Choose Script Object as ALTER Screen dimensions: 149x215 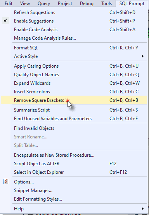[x=74, y=164]
